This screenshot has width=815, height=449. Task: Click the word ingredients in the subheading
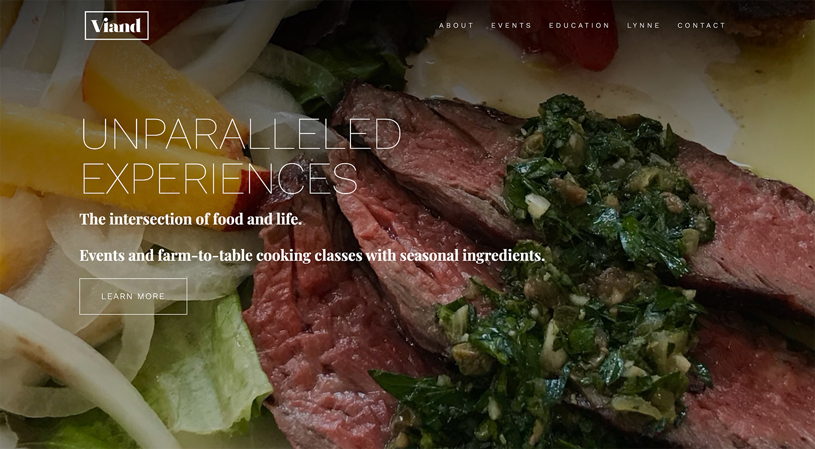coord(504,256)
